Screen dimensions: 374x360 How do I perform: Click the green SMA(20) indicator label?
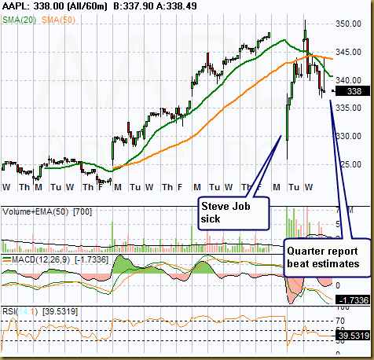[x=20, y=20]
